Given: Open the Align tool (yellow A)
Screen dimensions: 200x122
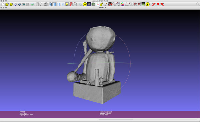Looking at the screenshot, I should pos(85,4).
